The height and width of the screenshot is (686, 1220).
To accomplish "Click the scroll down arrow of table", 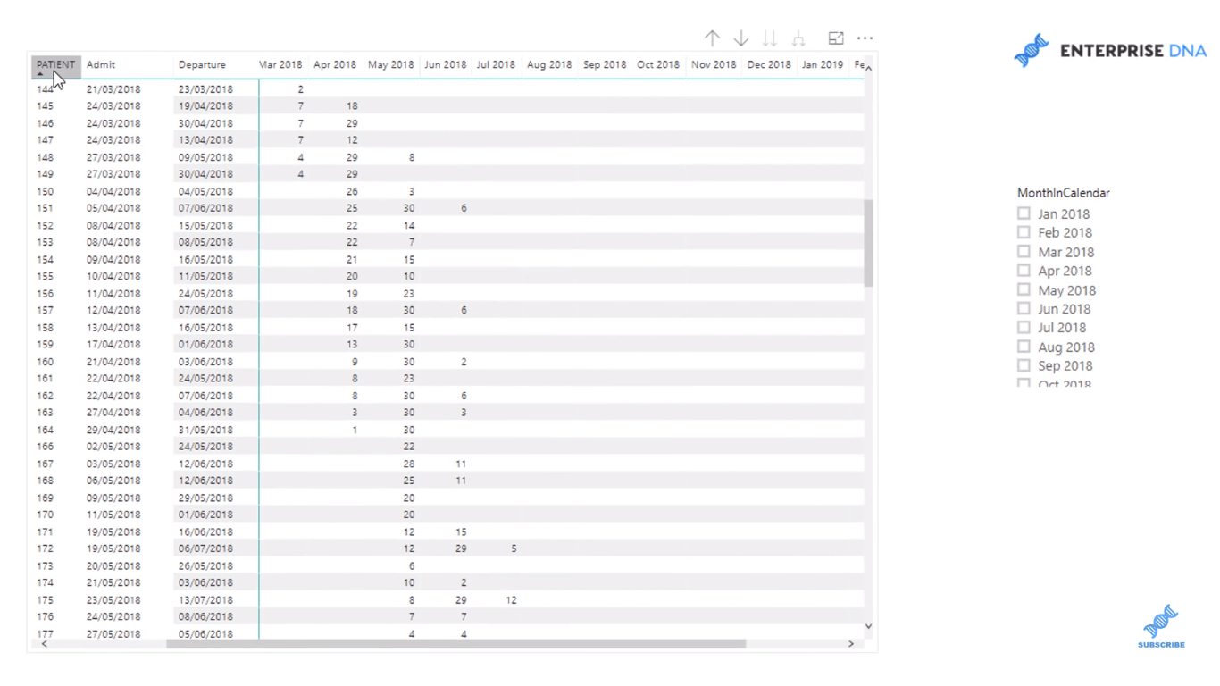I will tap(868, 627).
